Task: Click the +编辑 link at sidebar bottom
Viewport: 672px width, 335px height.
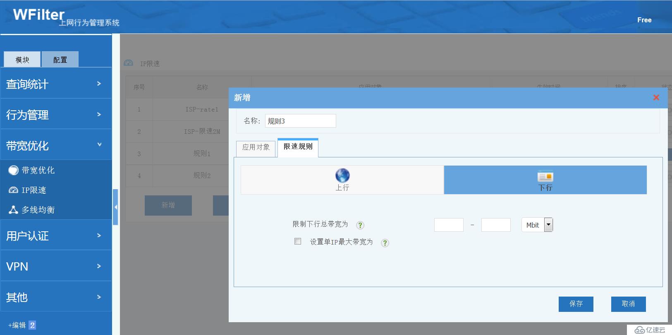Action: pos(17,325)
